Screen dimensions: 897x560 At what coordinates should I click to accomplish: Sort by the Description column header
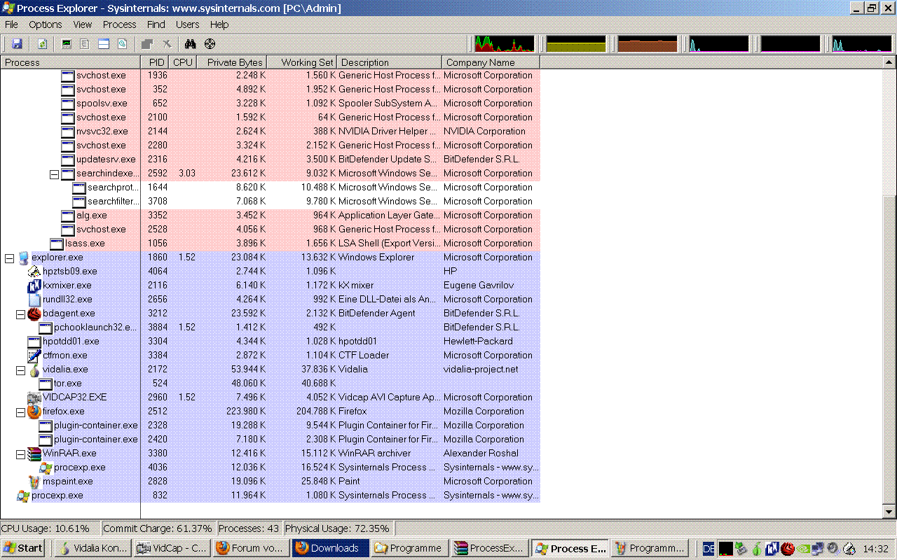coord(390,62)
